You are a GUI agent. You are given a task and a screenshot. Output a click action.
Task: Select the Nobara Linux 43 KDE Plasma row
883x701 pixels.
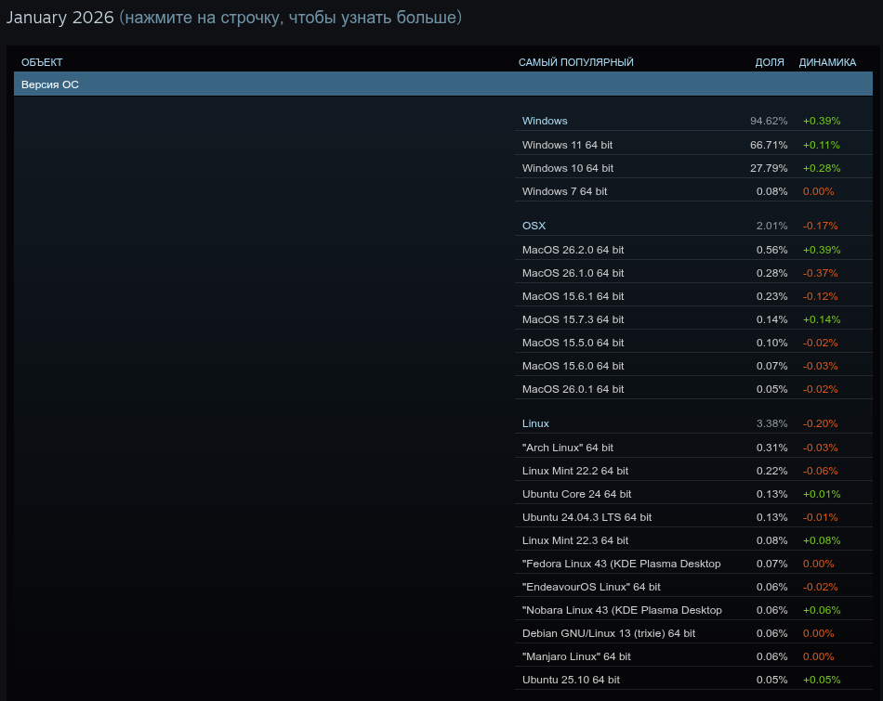pyautogui.click(x=693, y=610)
